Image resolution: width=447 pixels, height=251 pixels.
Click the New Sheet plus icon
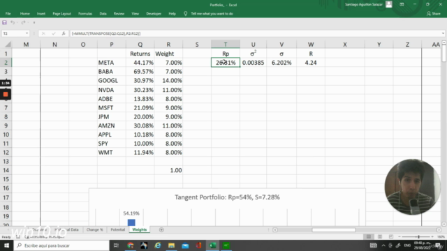point(161,229)
